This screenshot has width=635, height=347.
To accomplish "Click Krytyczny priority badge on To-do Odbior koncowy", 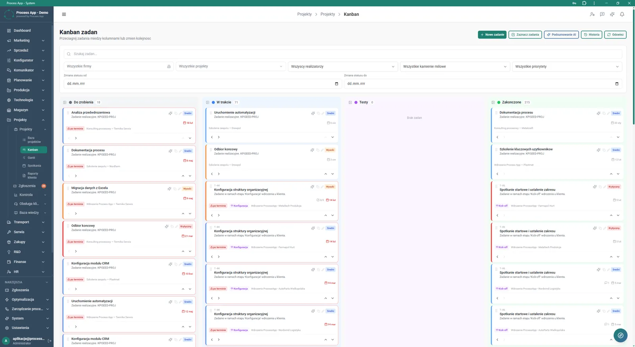I will pos(186,226).
